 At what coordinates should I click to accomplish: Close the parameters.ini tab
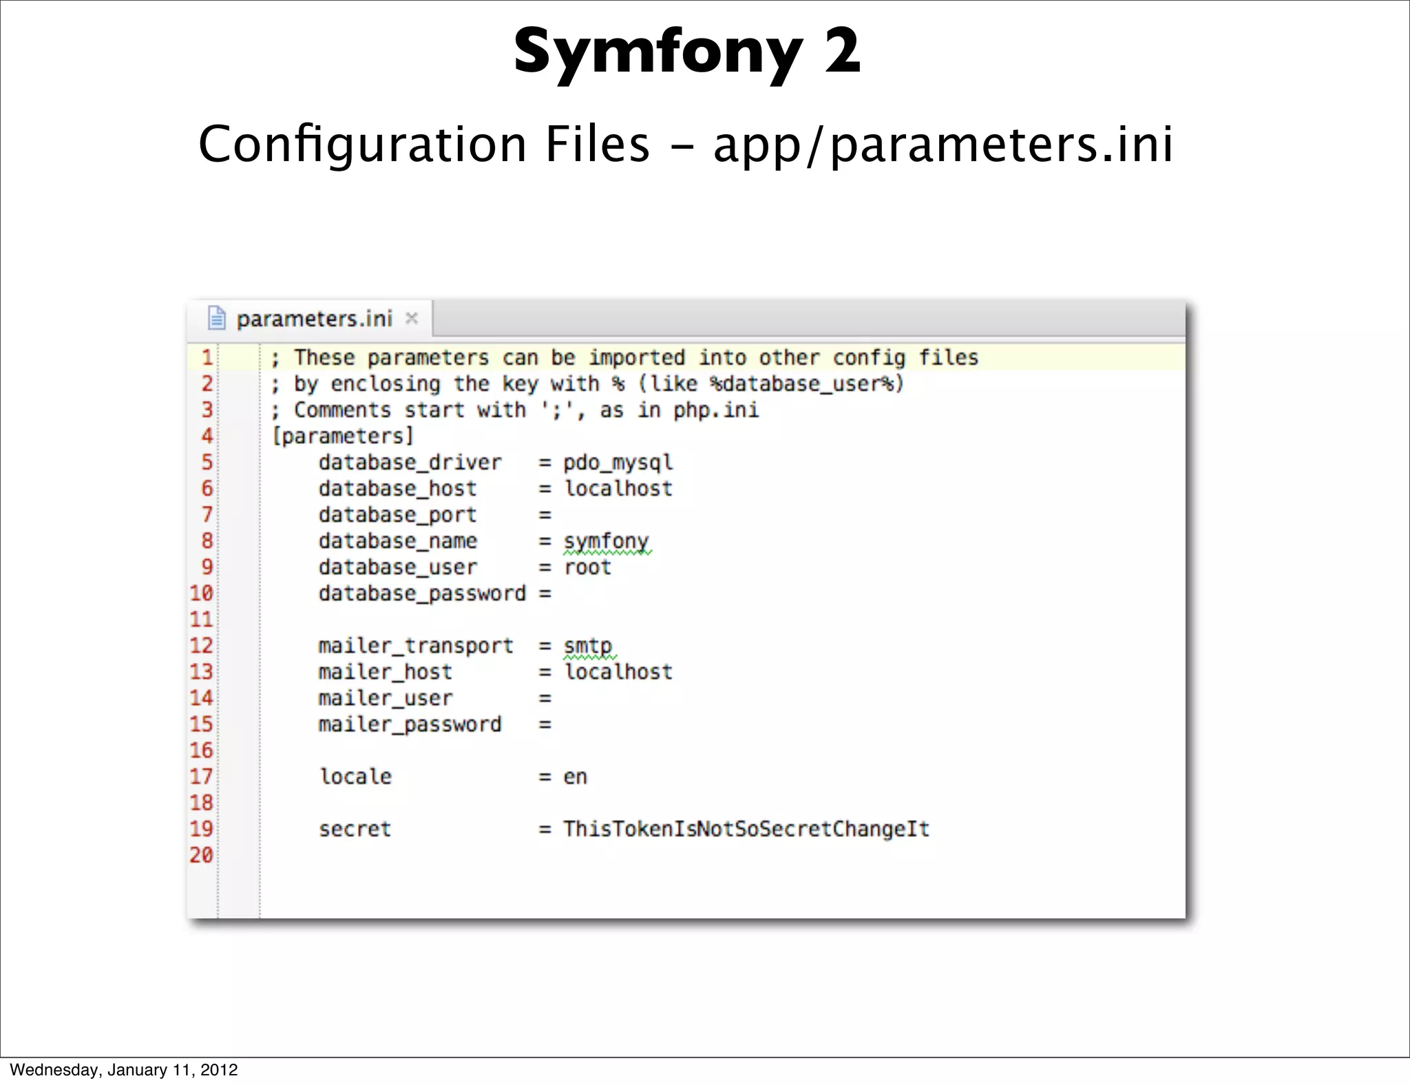pyautogui.click(x=412, y=318)
